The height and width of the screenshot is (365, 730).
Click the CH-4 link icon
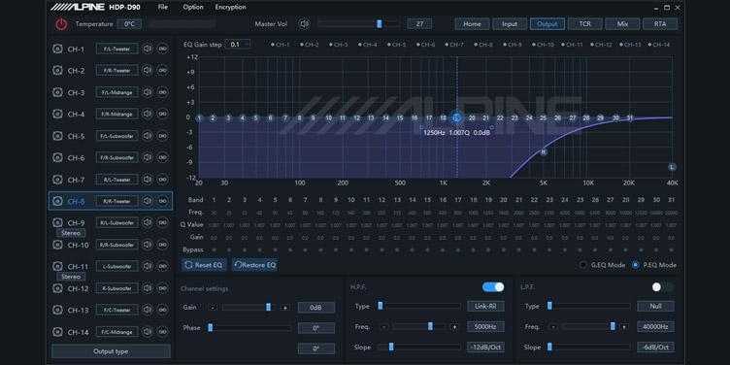pos(162,114)
